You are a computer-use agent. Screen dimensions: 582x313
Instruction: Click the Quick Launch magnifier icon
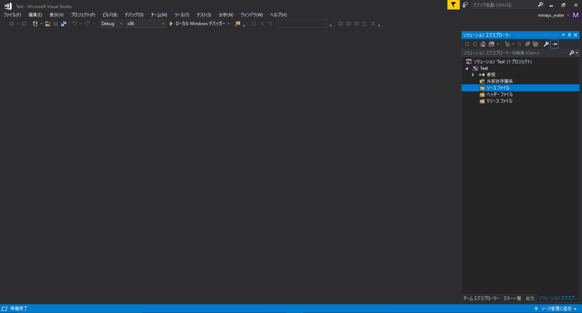pos(541,5)
